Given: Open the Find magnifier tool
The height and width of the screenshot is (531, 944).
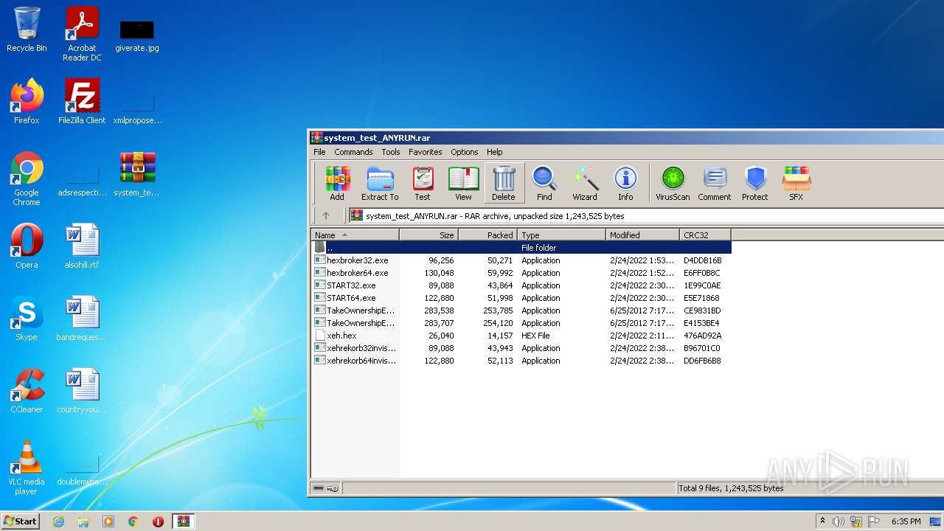Looking at the screenshot, I should tap(544, 183).
